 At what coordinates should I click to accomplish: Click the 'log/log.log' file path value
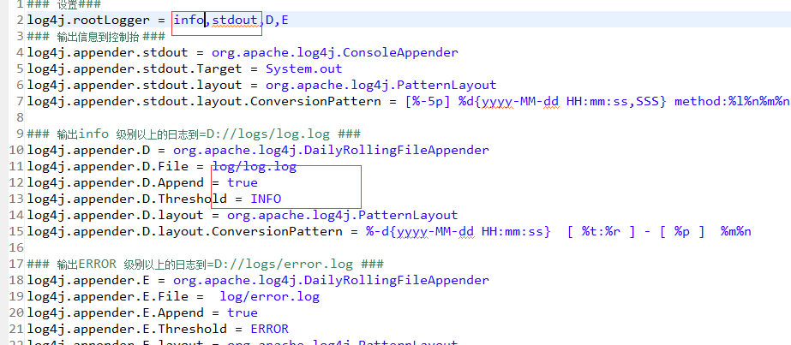tap(255, 166)
